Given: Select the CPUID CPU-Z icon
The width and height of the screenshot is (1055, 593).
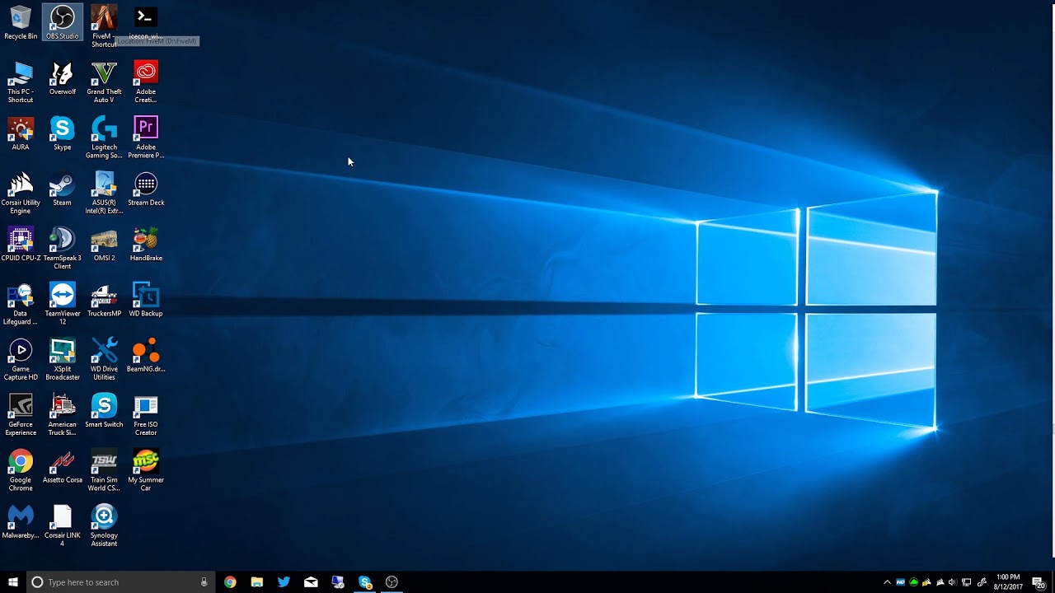Looking at the screenshot, I should tap(21, 244).
